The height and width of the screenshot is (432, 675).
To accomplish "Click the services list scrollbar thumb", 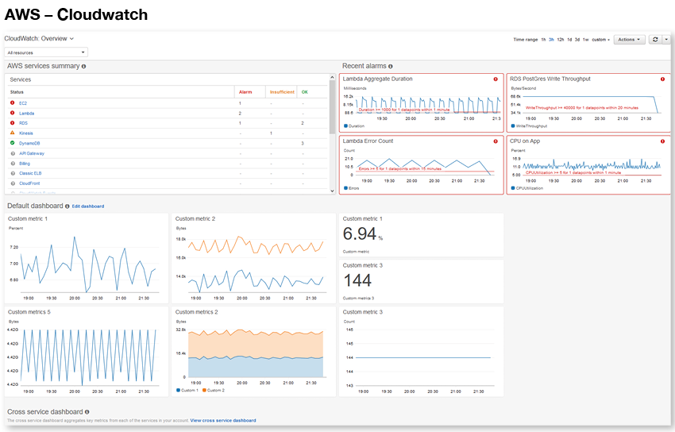I will pyautogui.click(x=332, y=106).
